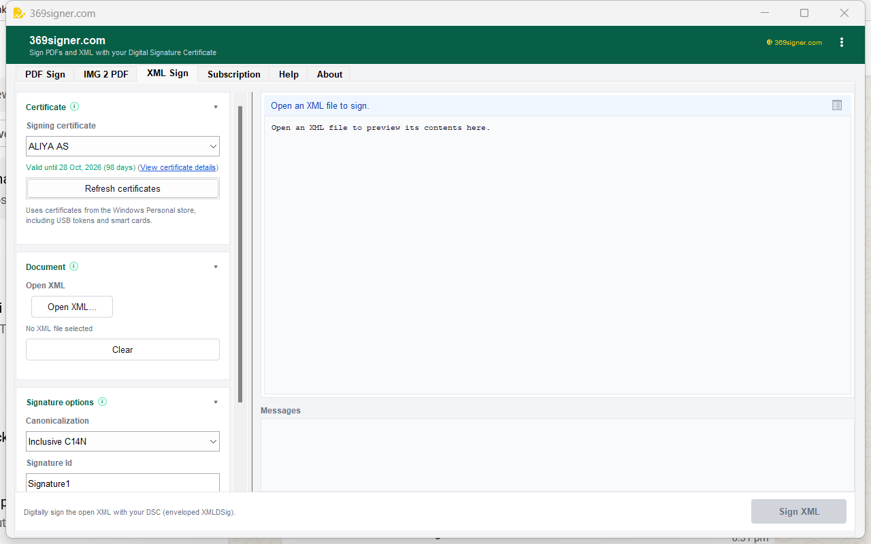Screen dimensions: 871x544
Task: Open the three-dot overflow menu
Action: pyautogui.click(x=842, y=42)
